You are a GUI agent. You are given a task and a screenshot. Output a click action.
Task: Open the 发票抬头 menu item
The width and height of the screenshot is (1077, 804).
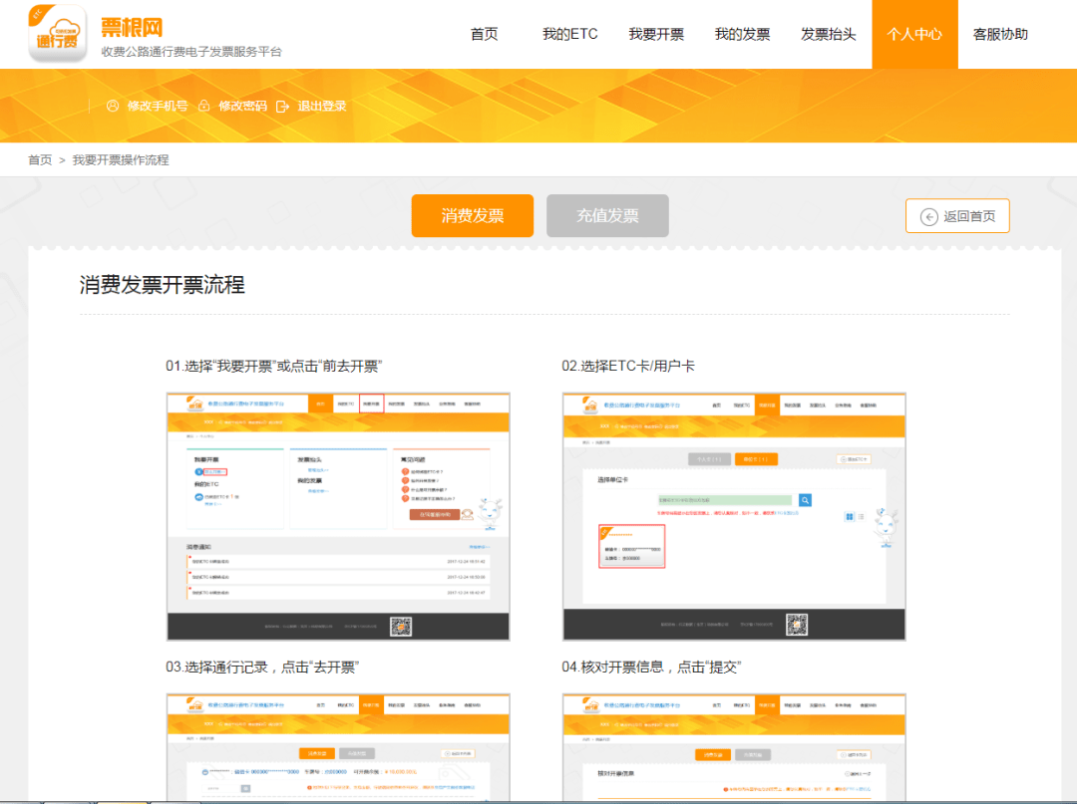click(x=828, y=34)
